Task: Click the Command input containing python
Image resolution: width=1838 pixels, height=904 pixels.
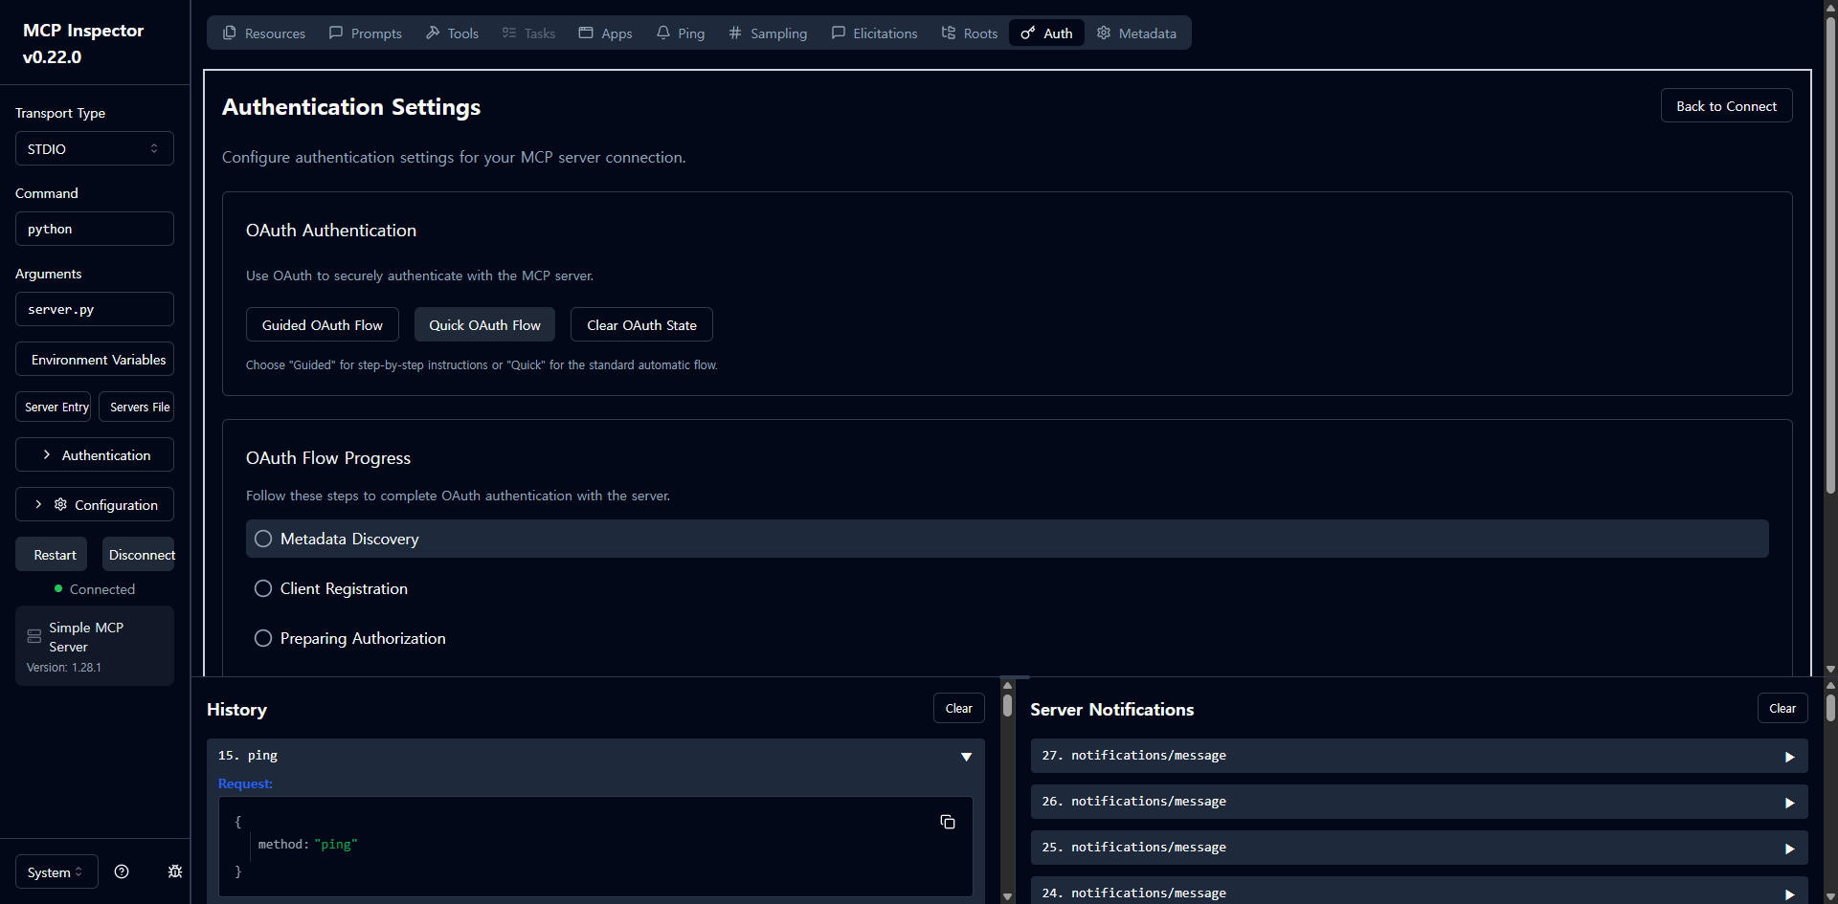Action: (95, 229)
